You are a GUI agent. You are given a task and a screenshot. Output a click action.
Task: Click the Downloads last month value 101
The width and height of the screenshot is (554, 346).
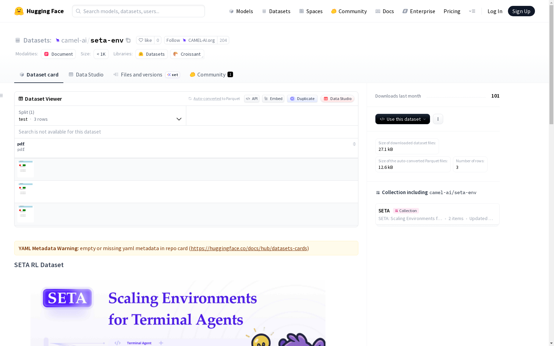tap(495, 96)
